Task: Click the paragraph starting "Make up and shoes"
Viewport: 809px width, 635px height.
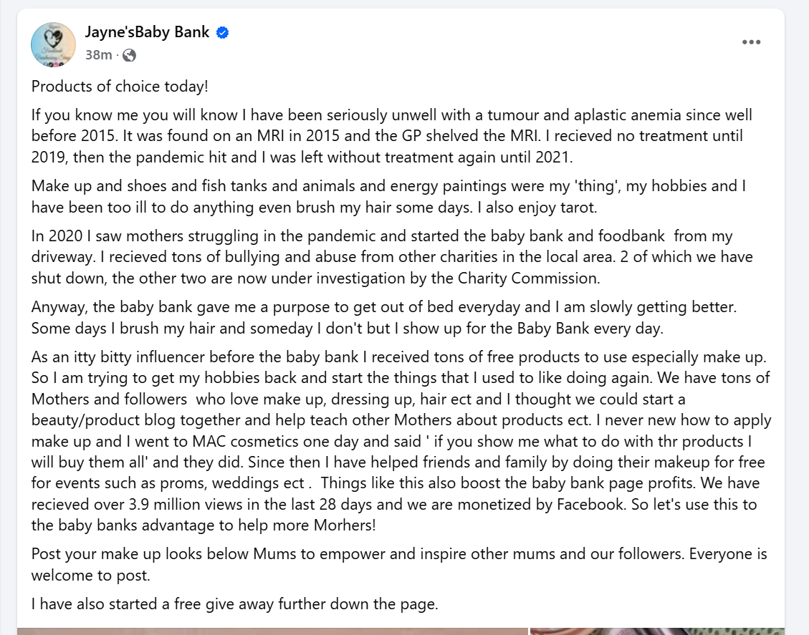Action: (x=389, y=196)
